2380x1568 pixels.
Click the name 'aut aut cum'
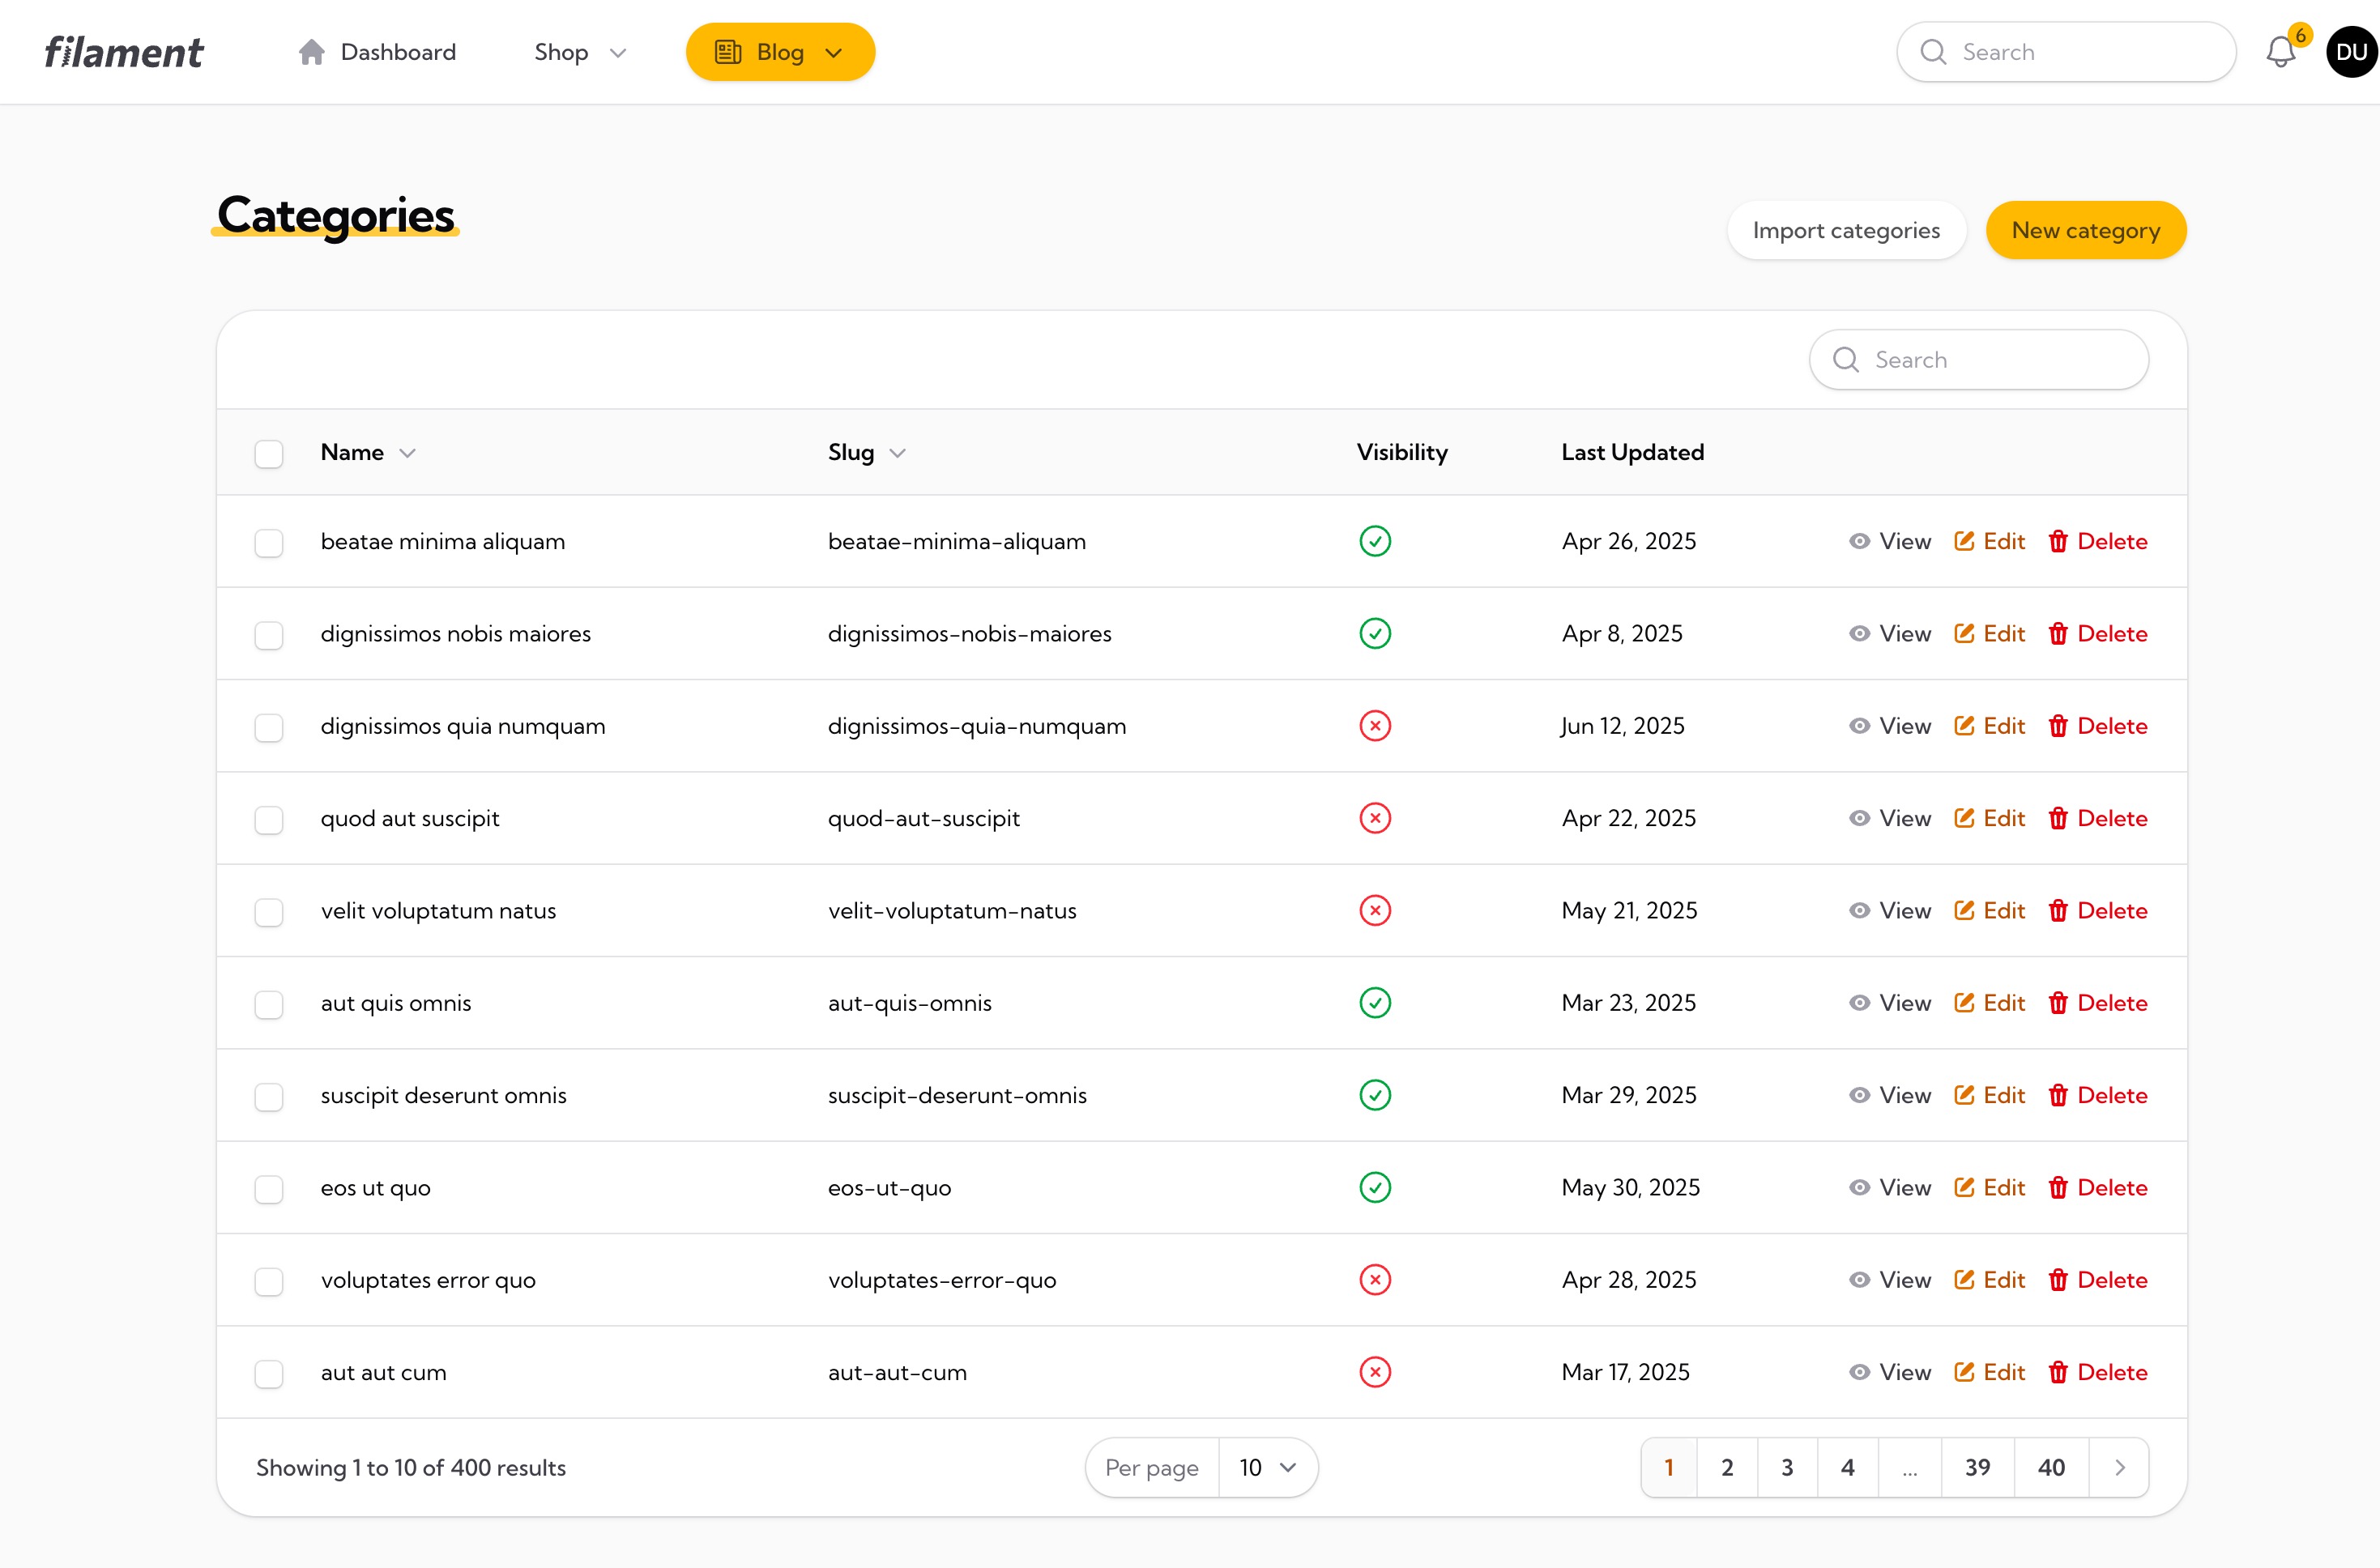pyautogui.click(x=383, y=1372)
